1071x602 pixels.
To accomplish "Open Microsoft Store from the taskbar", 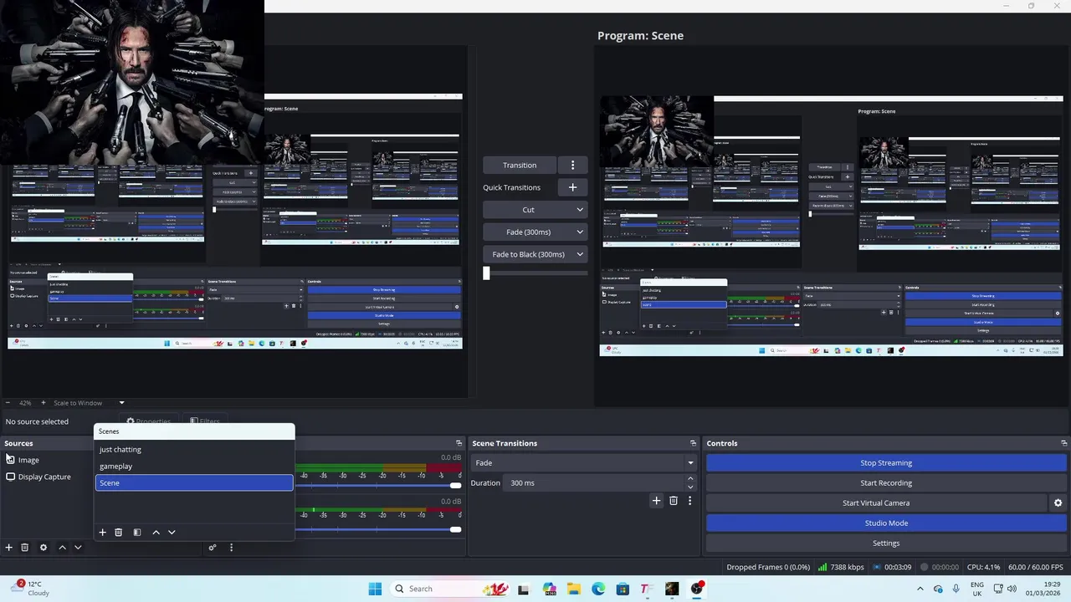I will 623,589.
